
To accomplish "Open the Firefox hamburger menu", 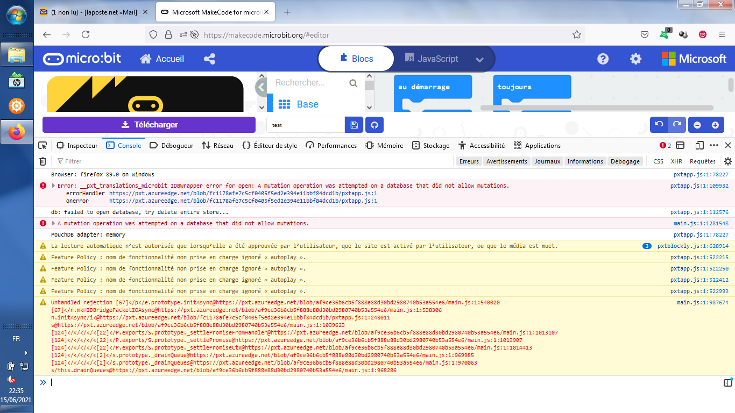I will click(722, 34).
